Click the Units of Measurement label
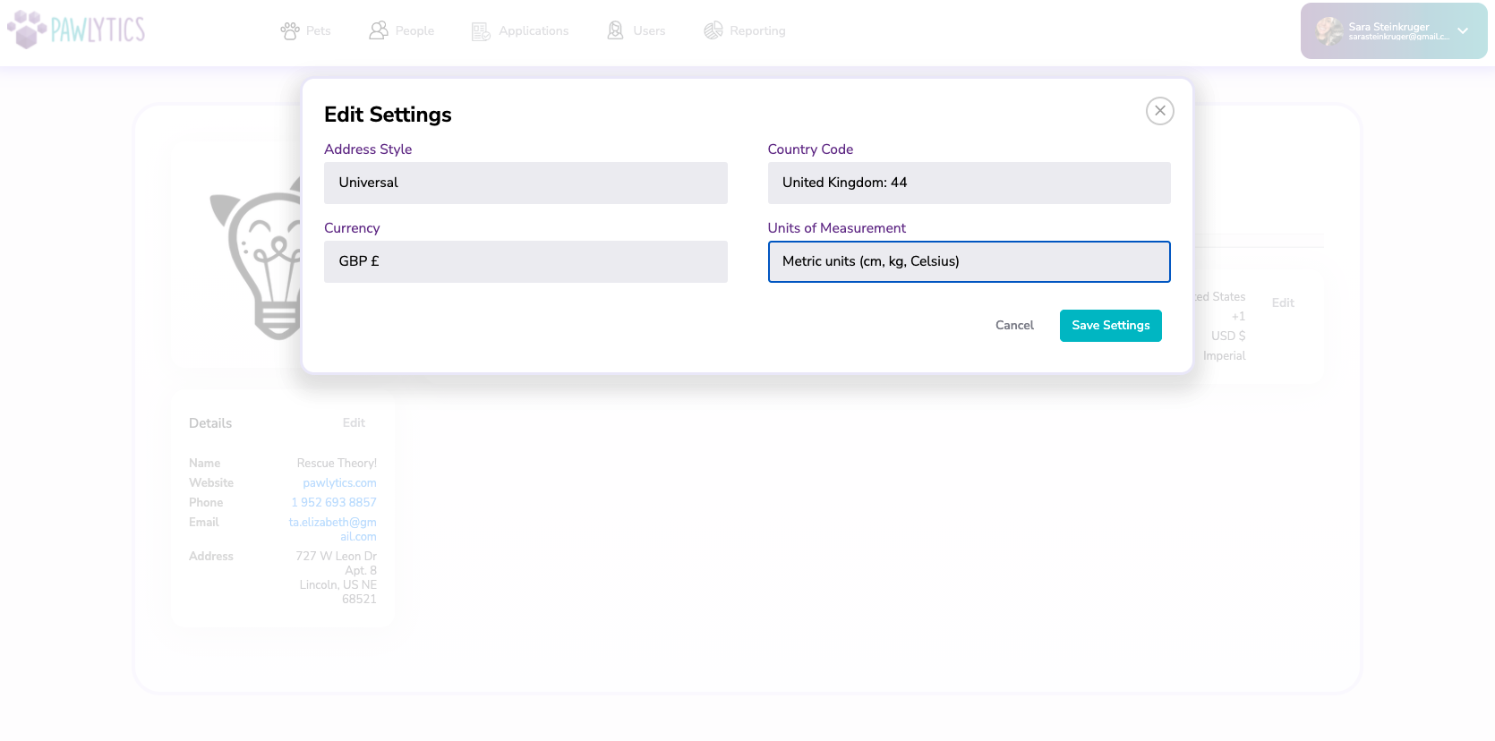Viewport: 1495px width, 741px height. [x=837, y=228]
